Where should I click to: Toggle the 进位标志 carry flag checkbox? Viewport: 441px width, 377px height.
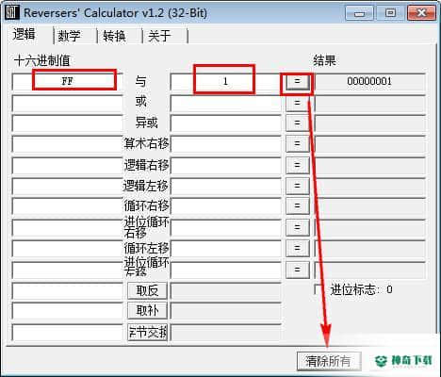coord(318,289)
